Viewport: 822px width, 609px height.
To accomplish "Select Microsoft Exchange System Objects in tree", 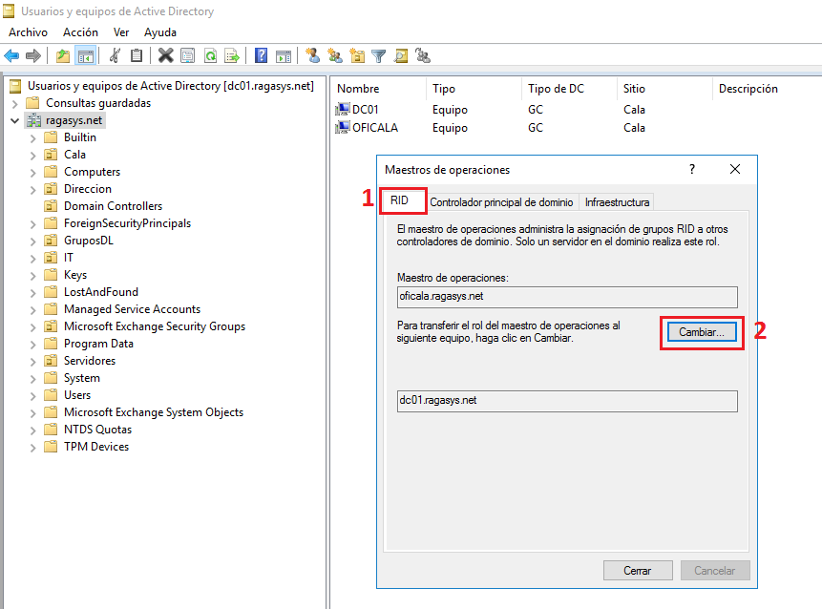I will tap(154, 412).
